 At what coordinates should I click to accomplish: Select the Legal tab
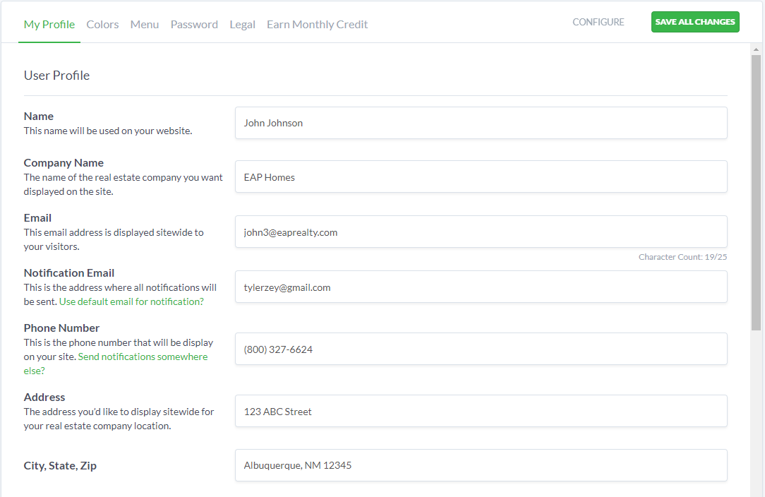click(x=242, y=24)
